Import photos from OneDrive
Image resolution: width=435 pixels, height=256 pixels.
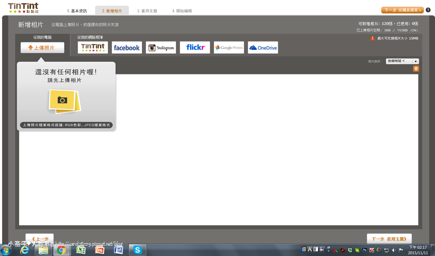pos(263,48)
